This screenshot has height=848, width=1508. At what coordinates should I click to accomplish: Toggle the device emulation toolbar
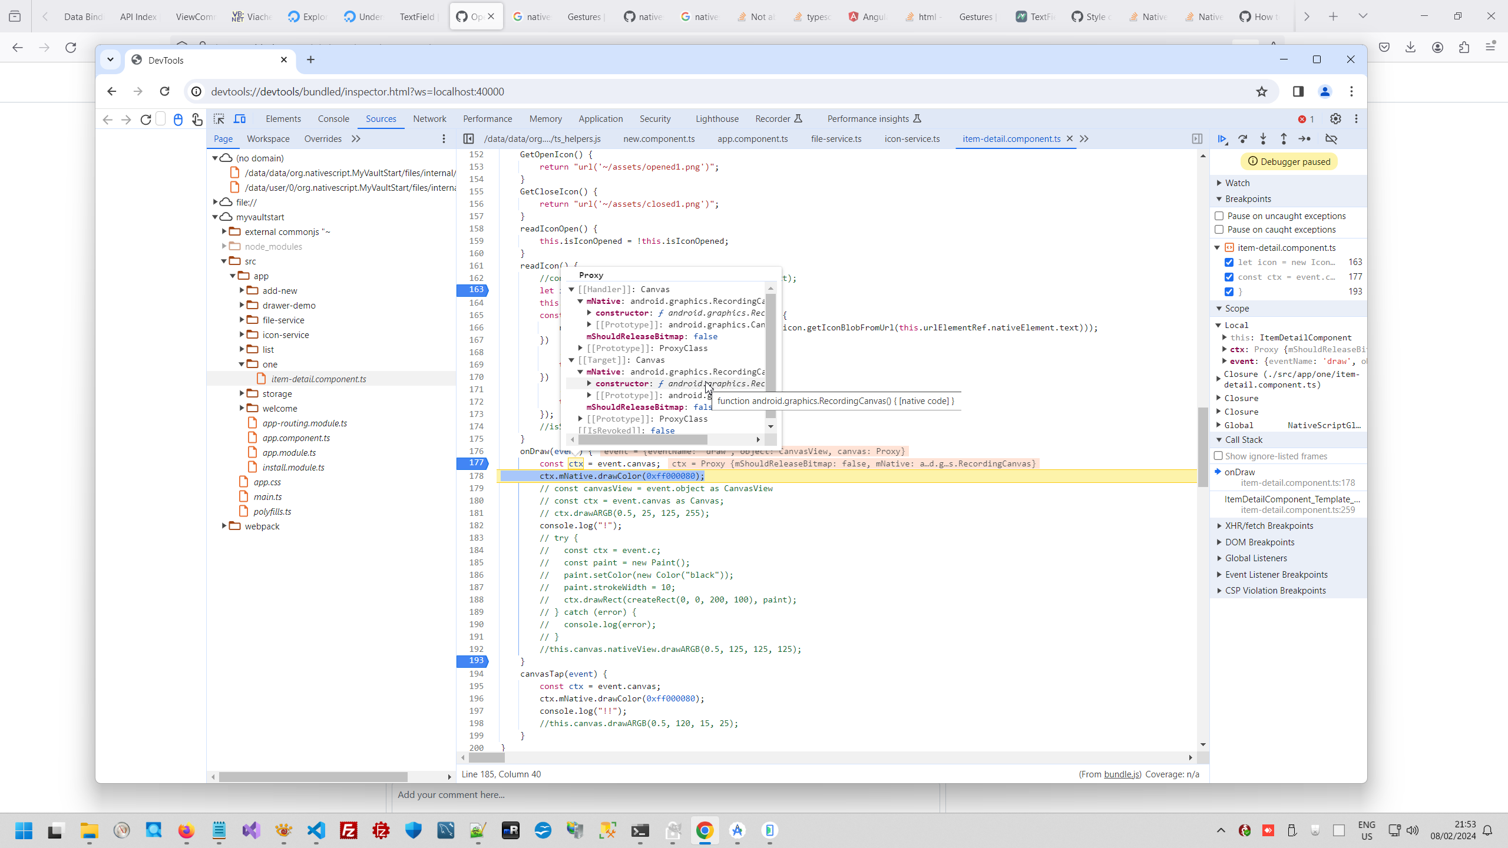click(240, 118)
